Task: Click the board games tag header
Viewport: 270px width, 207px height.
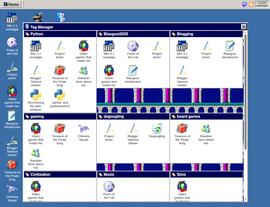Action: click(206, 116)
